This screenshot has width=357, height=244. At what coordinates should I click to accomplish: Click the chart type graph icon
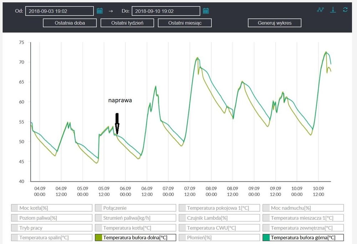pyautogui.click(x=320, y=10)
